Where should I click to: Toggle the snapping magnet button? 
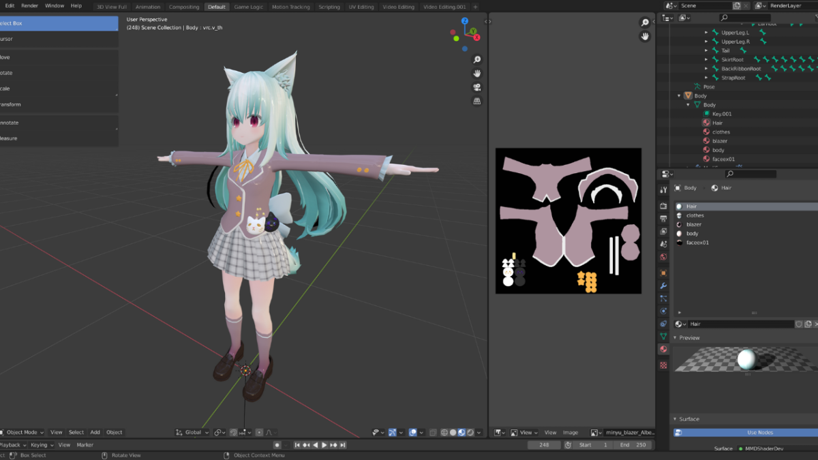coord(234,433)
